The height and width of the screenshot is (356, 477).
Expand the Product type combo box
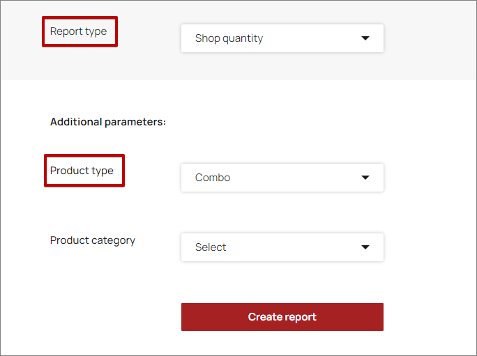(x=282, y=178)
